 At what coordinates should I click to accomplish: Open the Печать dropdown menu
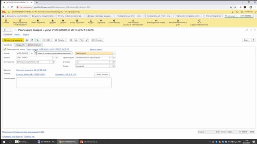click(60, 40)
